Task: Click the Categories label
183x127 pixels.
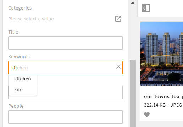Action: coord(20,8)
